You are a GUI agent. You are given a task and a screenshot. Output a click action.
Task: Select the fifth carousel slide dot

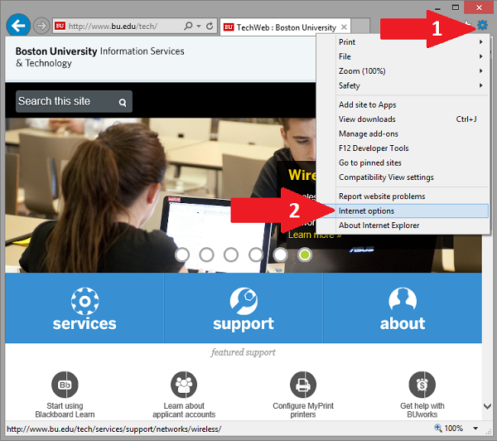[x=280, y=254]
